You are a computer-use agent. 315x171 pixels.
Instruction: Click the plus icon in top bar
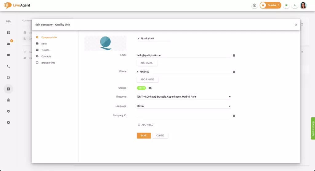[x=254, y=5]
